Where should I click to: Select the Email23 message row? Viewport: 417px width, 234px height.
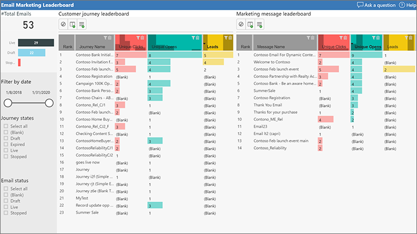point(325,127)
